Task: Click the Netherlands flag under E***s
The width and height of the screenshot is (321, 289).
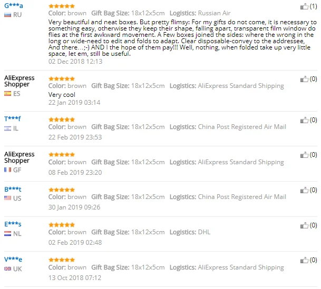Action: pyautogui.click(x=7, y=233)
